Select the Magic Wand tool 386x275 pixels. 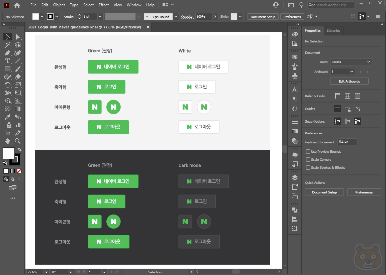[8, 45]
